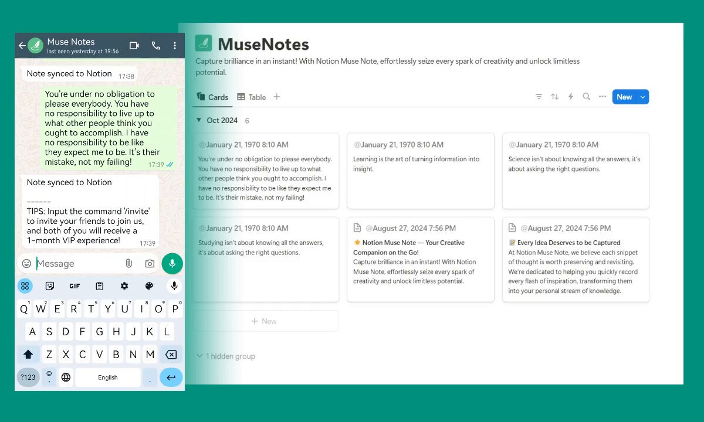Screen dimensions: 704x422
Task: Open keyboard clipboard
Action: pos(99,286)
